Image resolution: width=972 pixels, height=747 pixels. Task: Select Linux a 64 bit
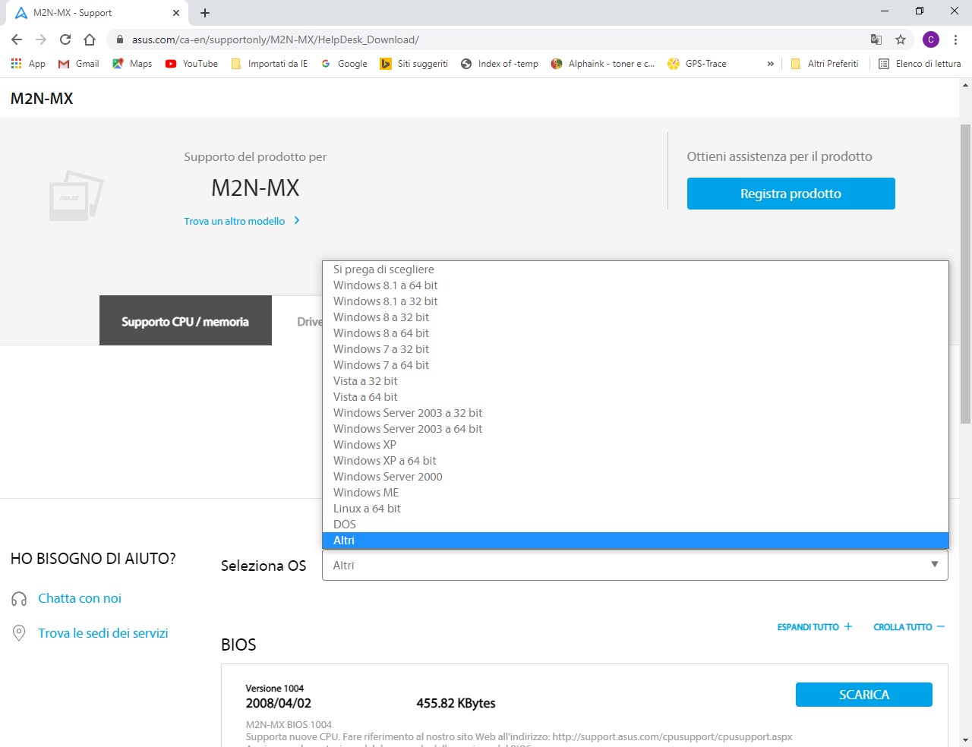635,509
